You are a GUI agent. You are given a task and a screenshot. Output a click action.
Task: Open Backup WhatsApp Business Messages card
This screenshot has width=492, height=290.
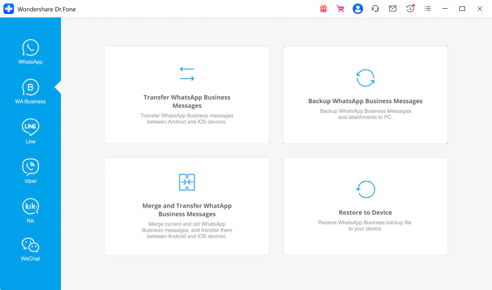(366, 95)
